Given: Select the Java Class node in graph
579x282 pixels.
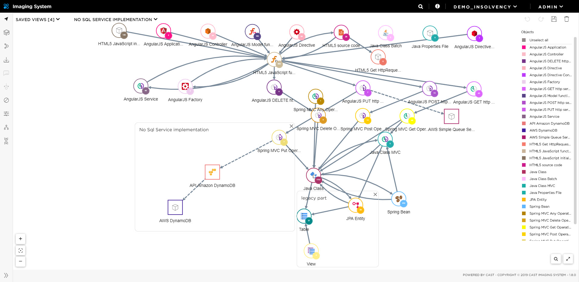Looking at the screenshot, I should (313, 175).
